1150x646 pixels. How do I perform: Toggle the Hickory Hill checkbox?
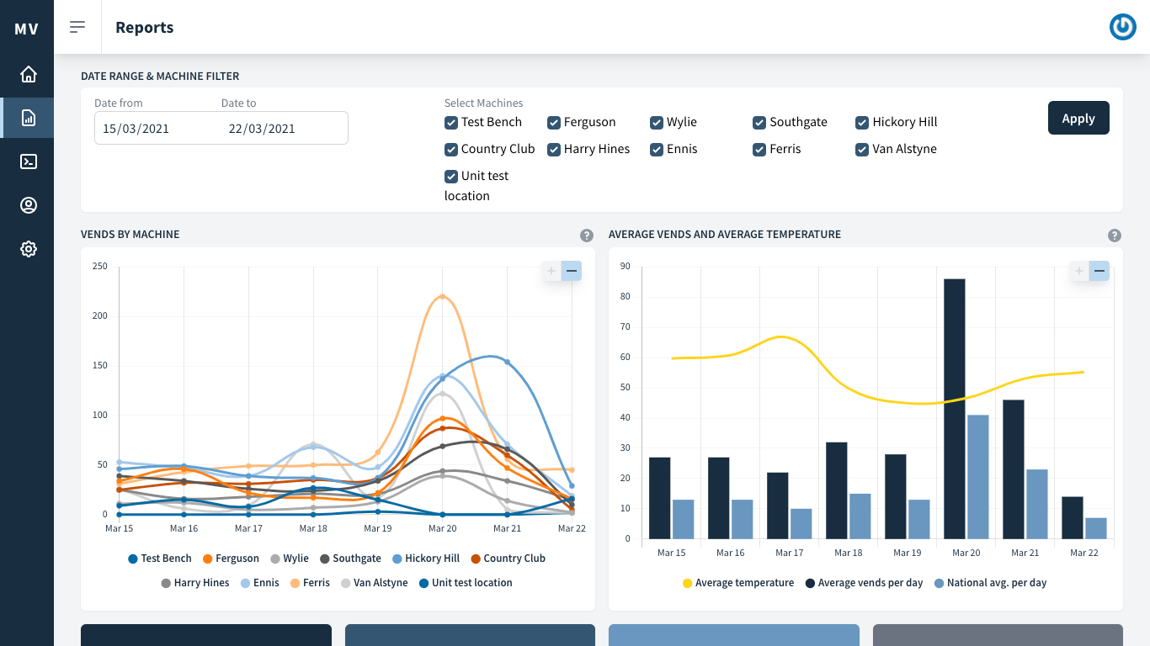[862, 123]
